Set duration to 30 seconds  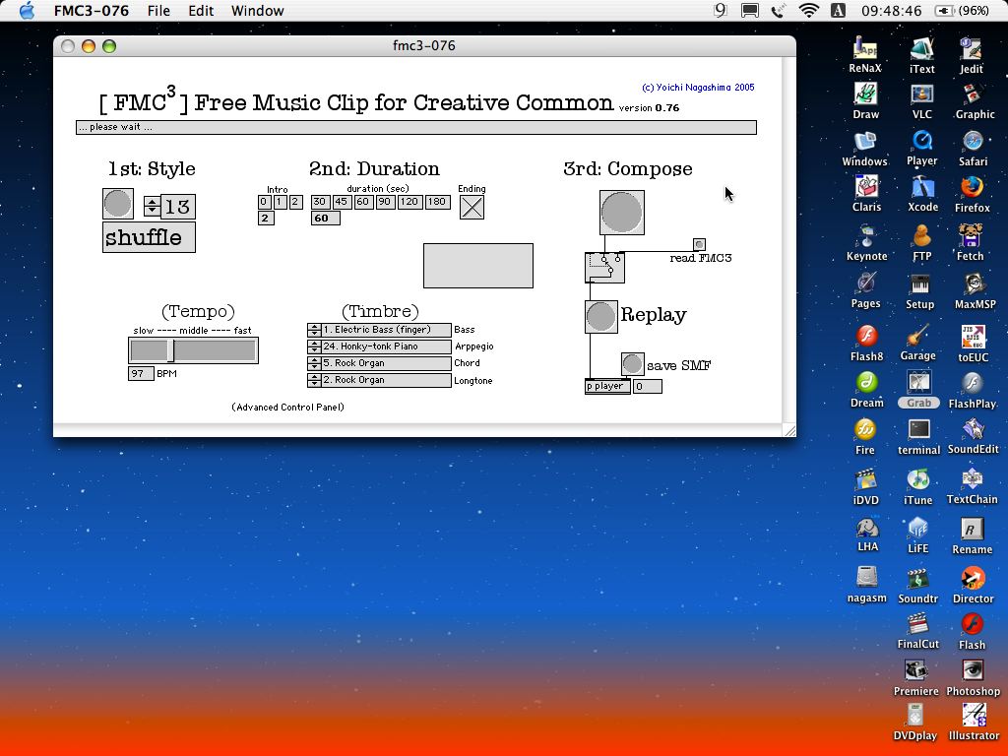320,202
